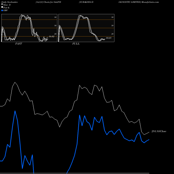The image size is (174, 174).
Task: Click the 'OBV' legend text
Action: 6,10
